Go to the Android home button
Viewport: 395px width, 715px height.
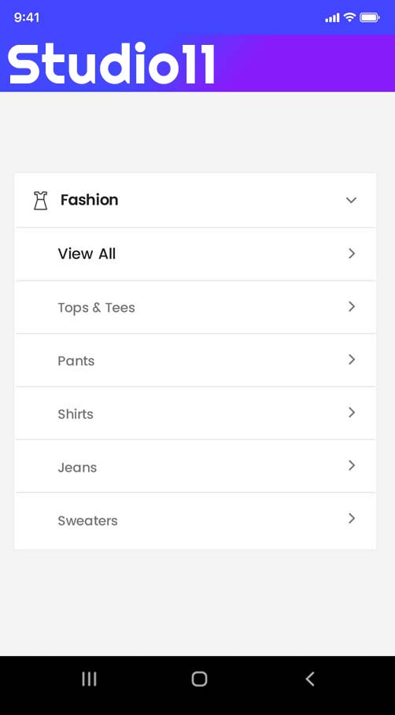point(199,679)
